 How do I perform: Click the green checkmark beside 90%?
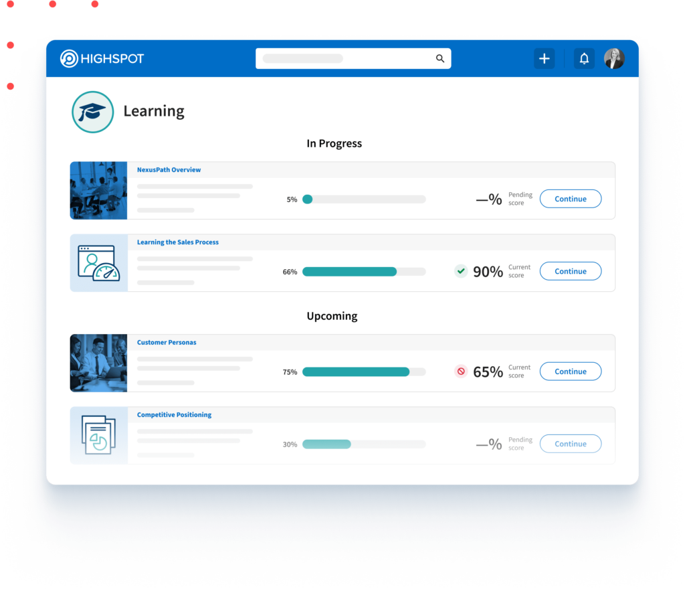click(x=461, y=271)
